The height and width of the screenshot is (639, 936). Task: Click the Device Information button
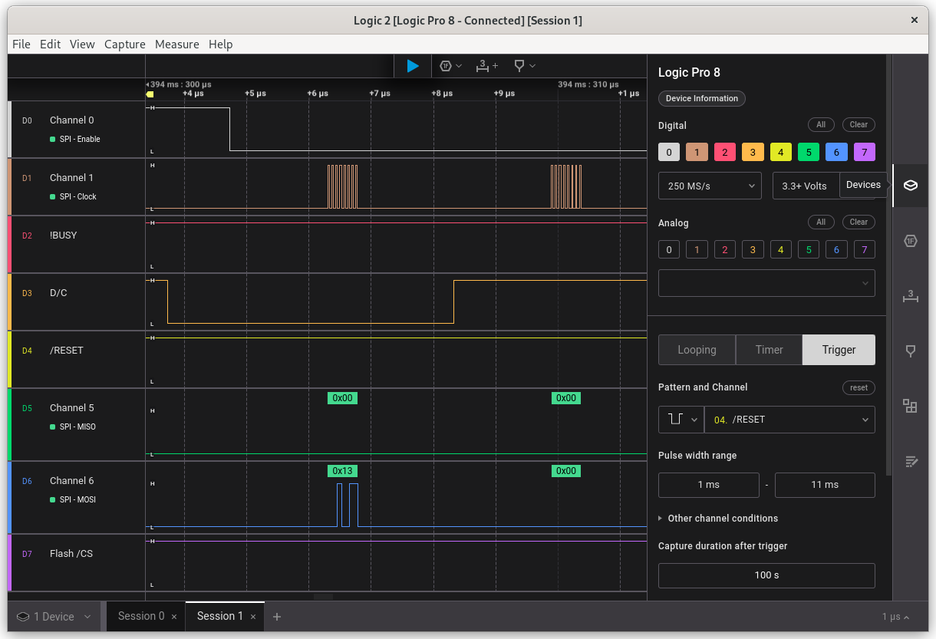[701, 98]
